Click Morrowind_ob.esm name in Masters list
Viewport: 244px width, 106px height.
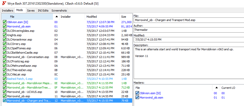[x=151, y=98]
